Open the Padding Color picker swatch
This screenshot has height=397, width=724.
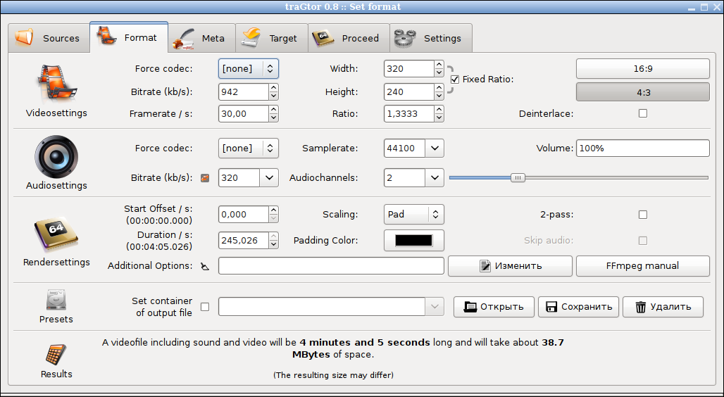tap(413, 241)
